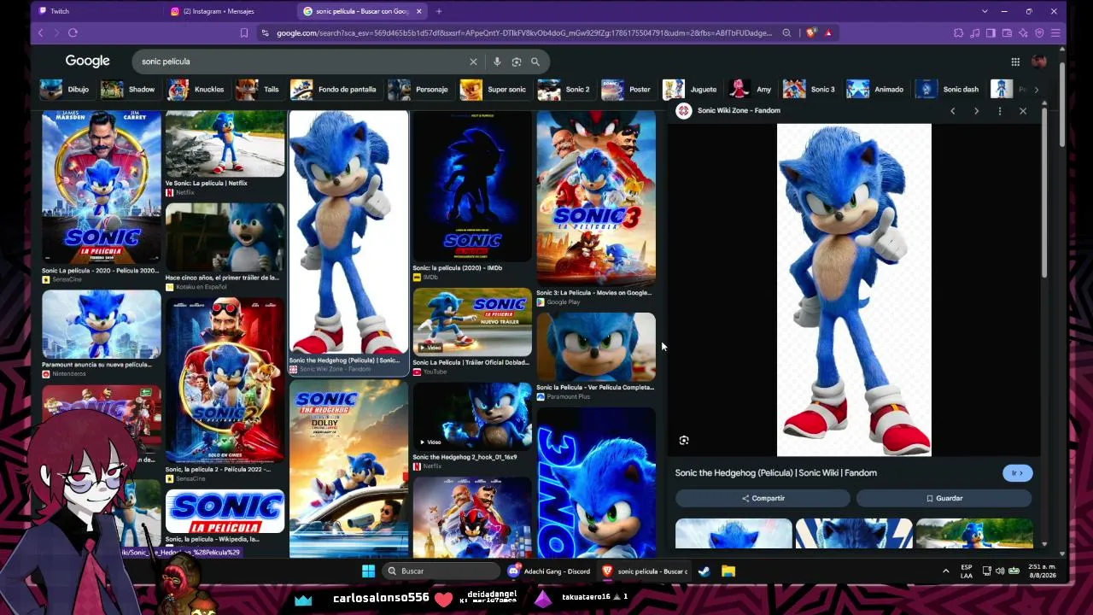Filter images by the Animado chip

(876, 90)
